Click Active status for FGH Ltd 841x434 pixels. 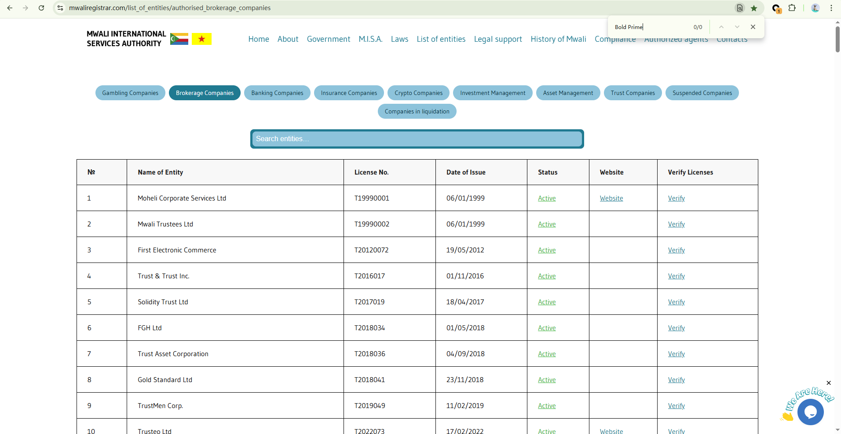coord(547,328)
